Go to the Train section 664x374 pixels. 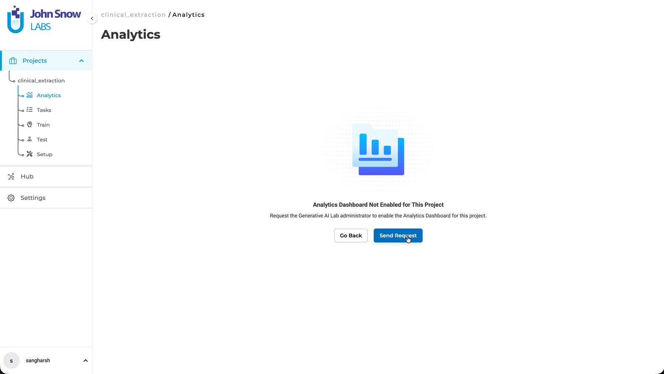pyautogui.click(x=43, y=125)
